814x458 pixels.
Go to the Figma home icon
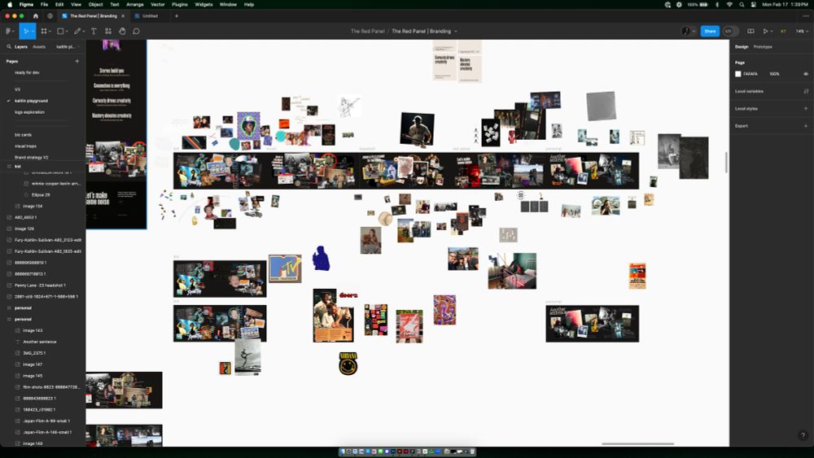(x=35, y=16)
